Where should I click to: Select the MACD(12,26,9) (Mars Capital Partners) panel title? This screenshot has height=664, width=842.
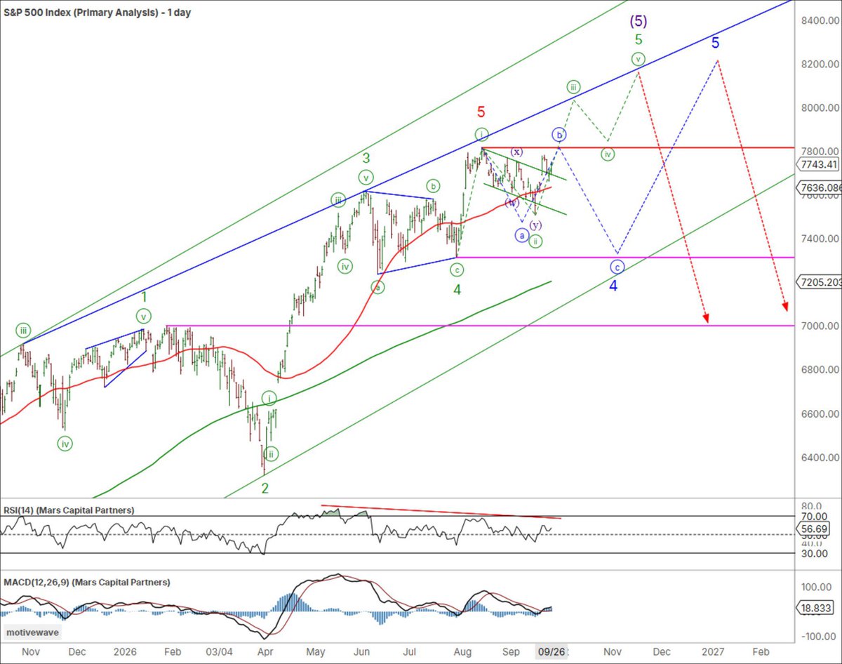[x=87, y=583]
